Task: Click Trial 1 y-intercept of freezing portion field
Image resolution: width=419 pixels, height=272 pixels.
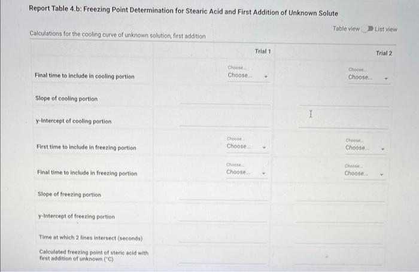Action: (225, 216)
